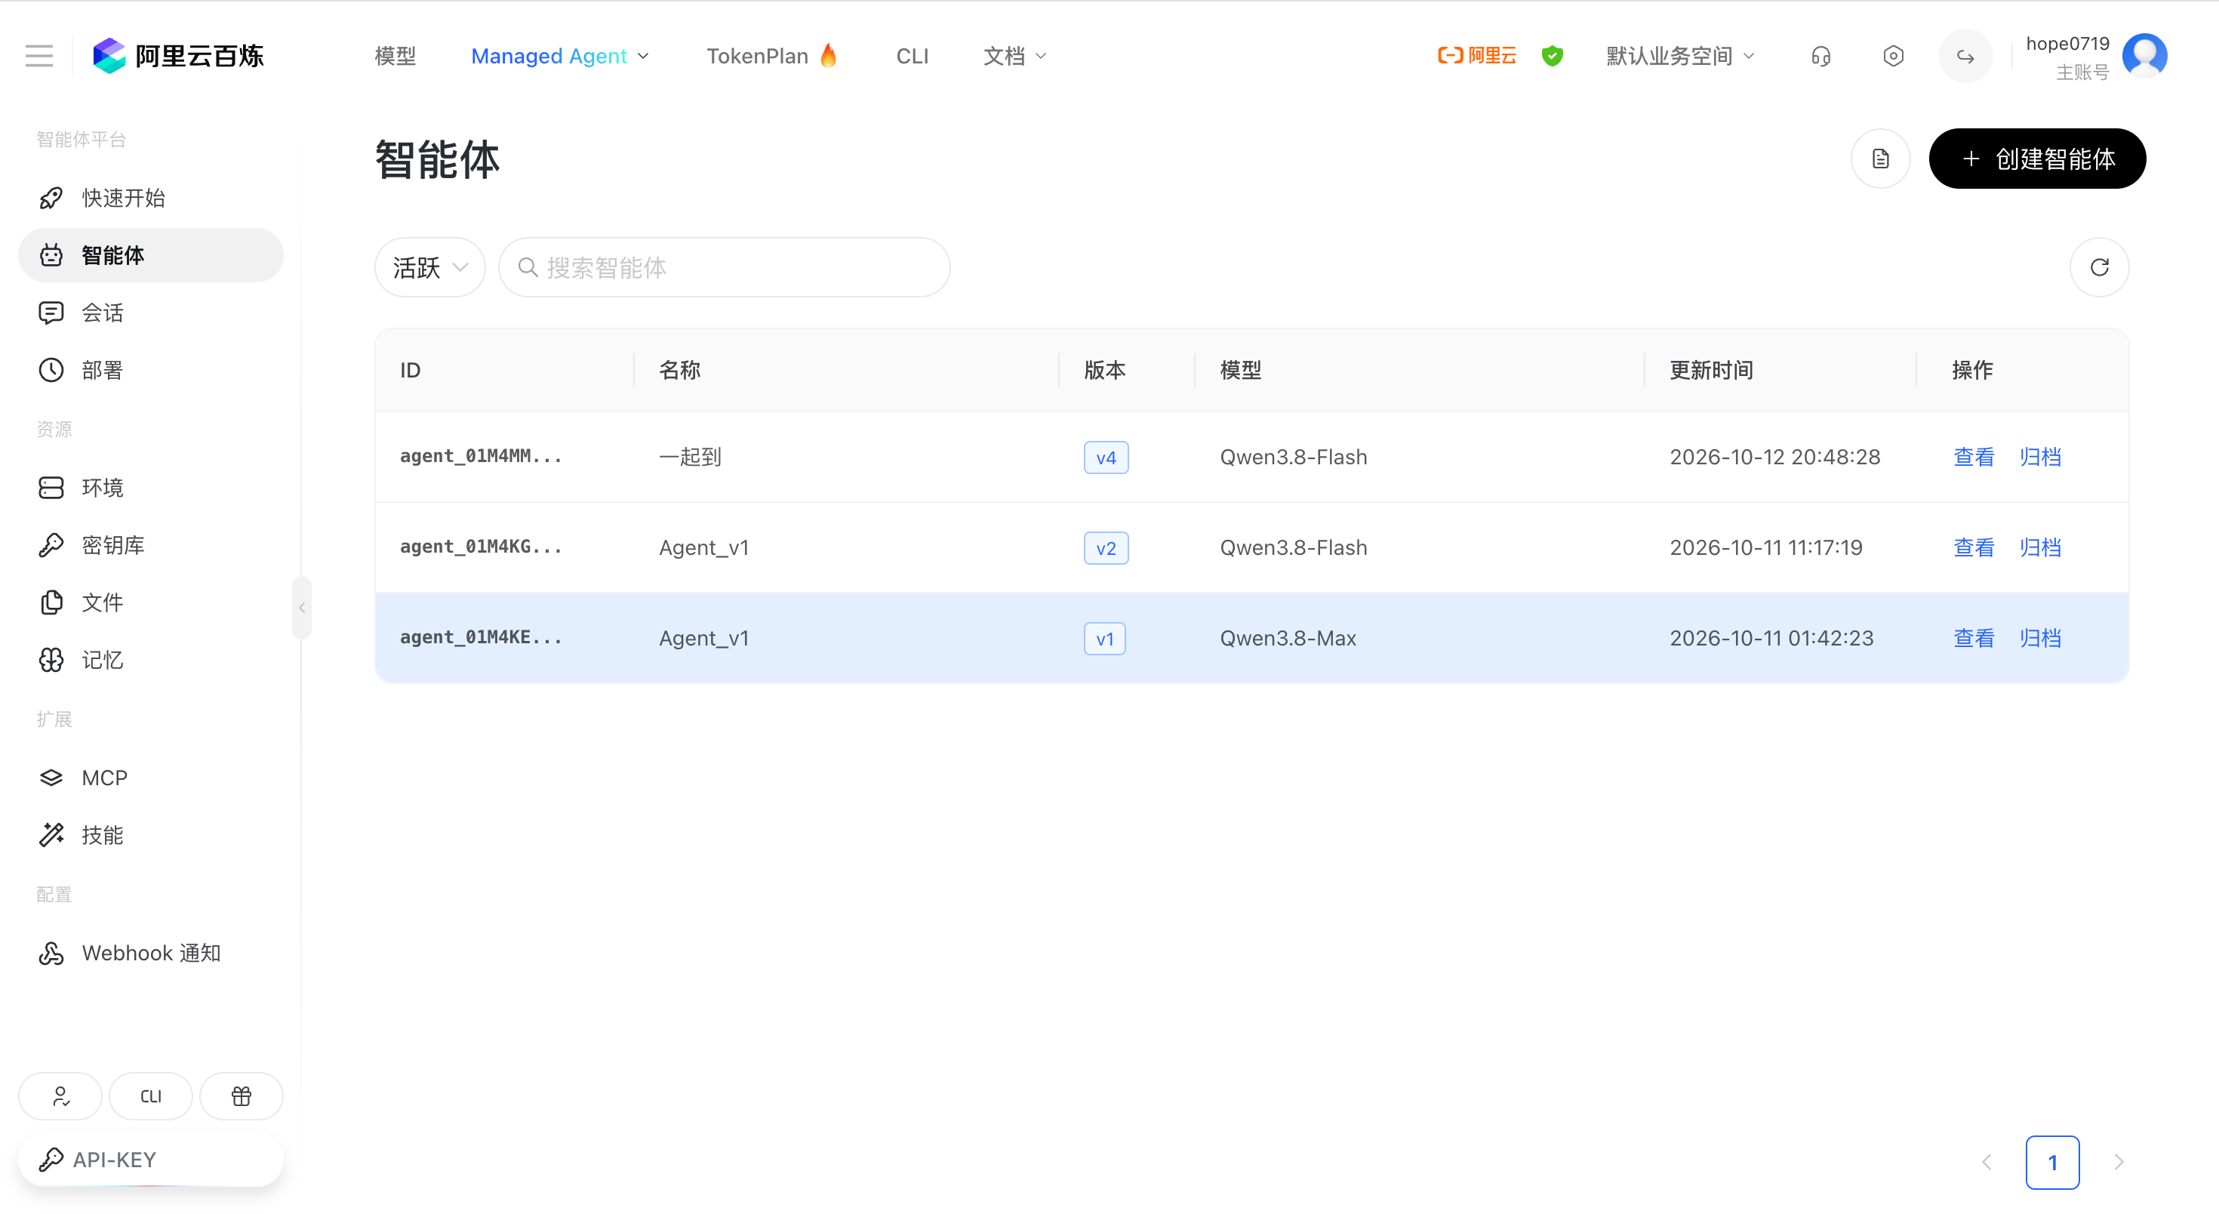Open 记忆 in the sidebar
The image size is (2219, 1214).
[x=151, y=660]
